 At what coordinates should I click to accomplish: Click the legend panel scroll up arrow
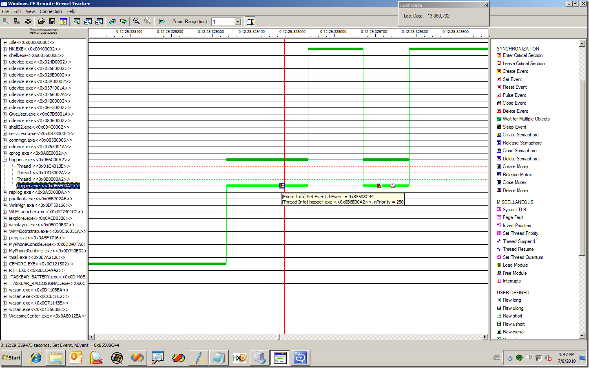[582, 43]
